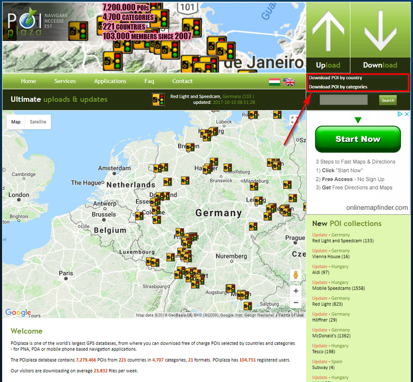The image size is (413, 382).
Task: Click the speedcam marker near Magdeburg
Action: tap(254, 186)
